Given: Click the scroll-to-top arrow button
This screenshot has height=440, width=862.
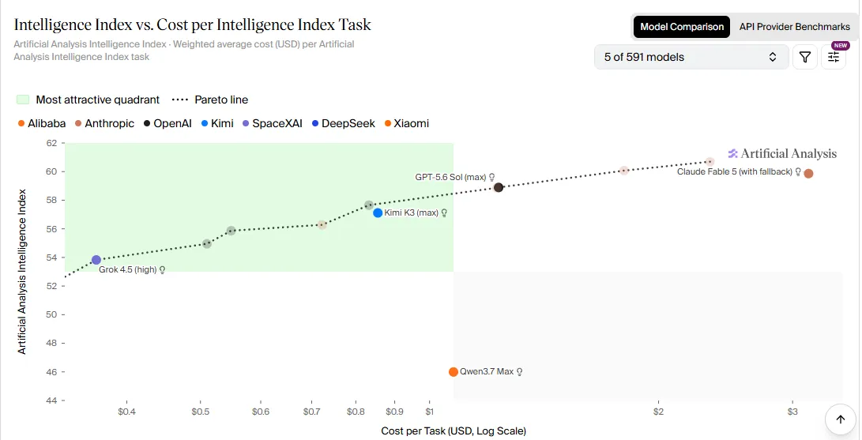Looking at the screenshot, I should point(841,419).
